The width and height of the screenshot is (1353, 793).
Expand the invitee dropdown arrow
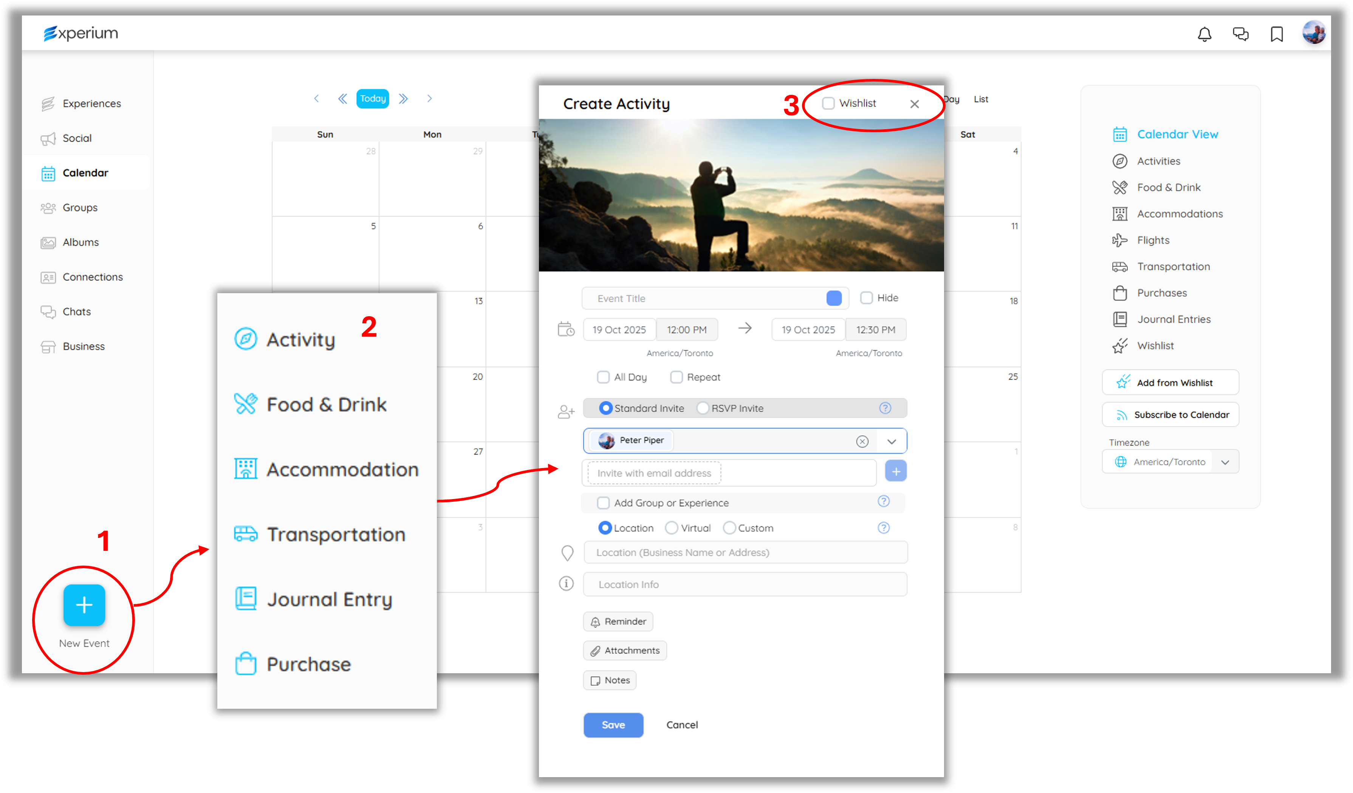891,441
